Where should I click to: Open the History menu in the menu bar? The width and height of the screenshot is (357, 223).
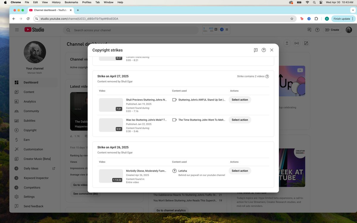[56, 2]
